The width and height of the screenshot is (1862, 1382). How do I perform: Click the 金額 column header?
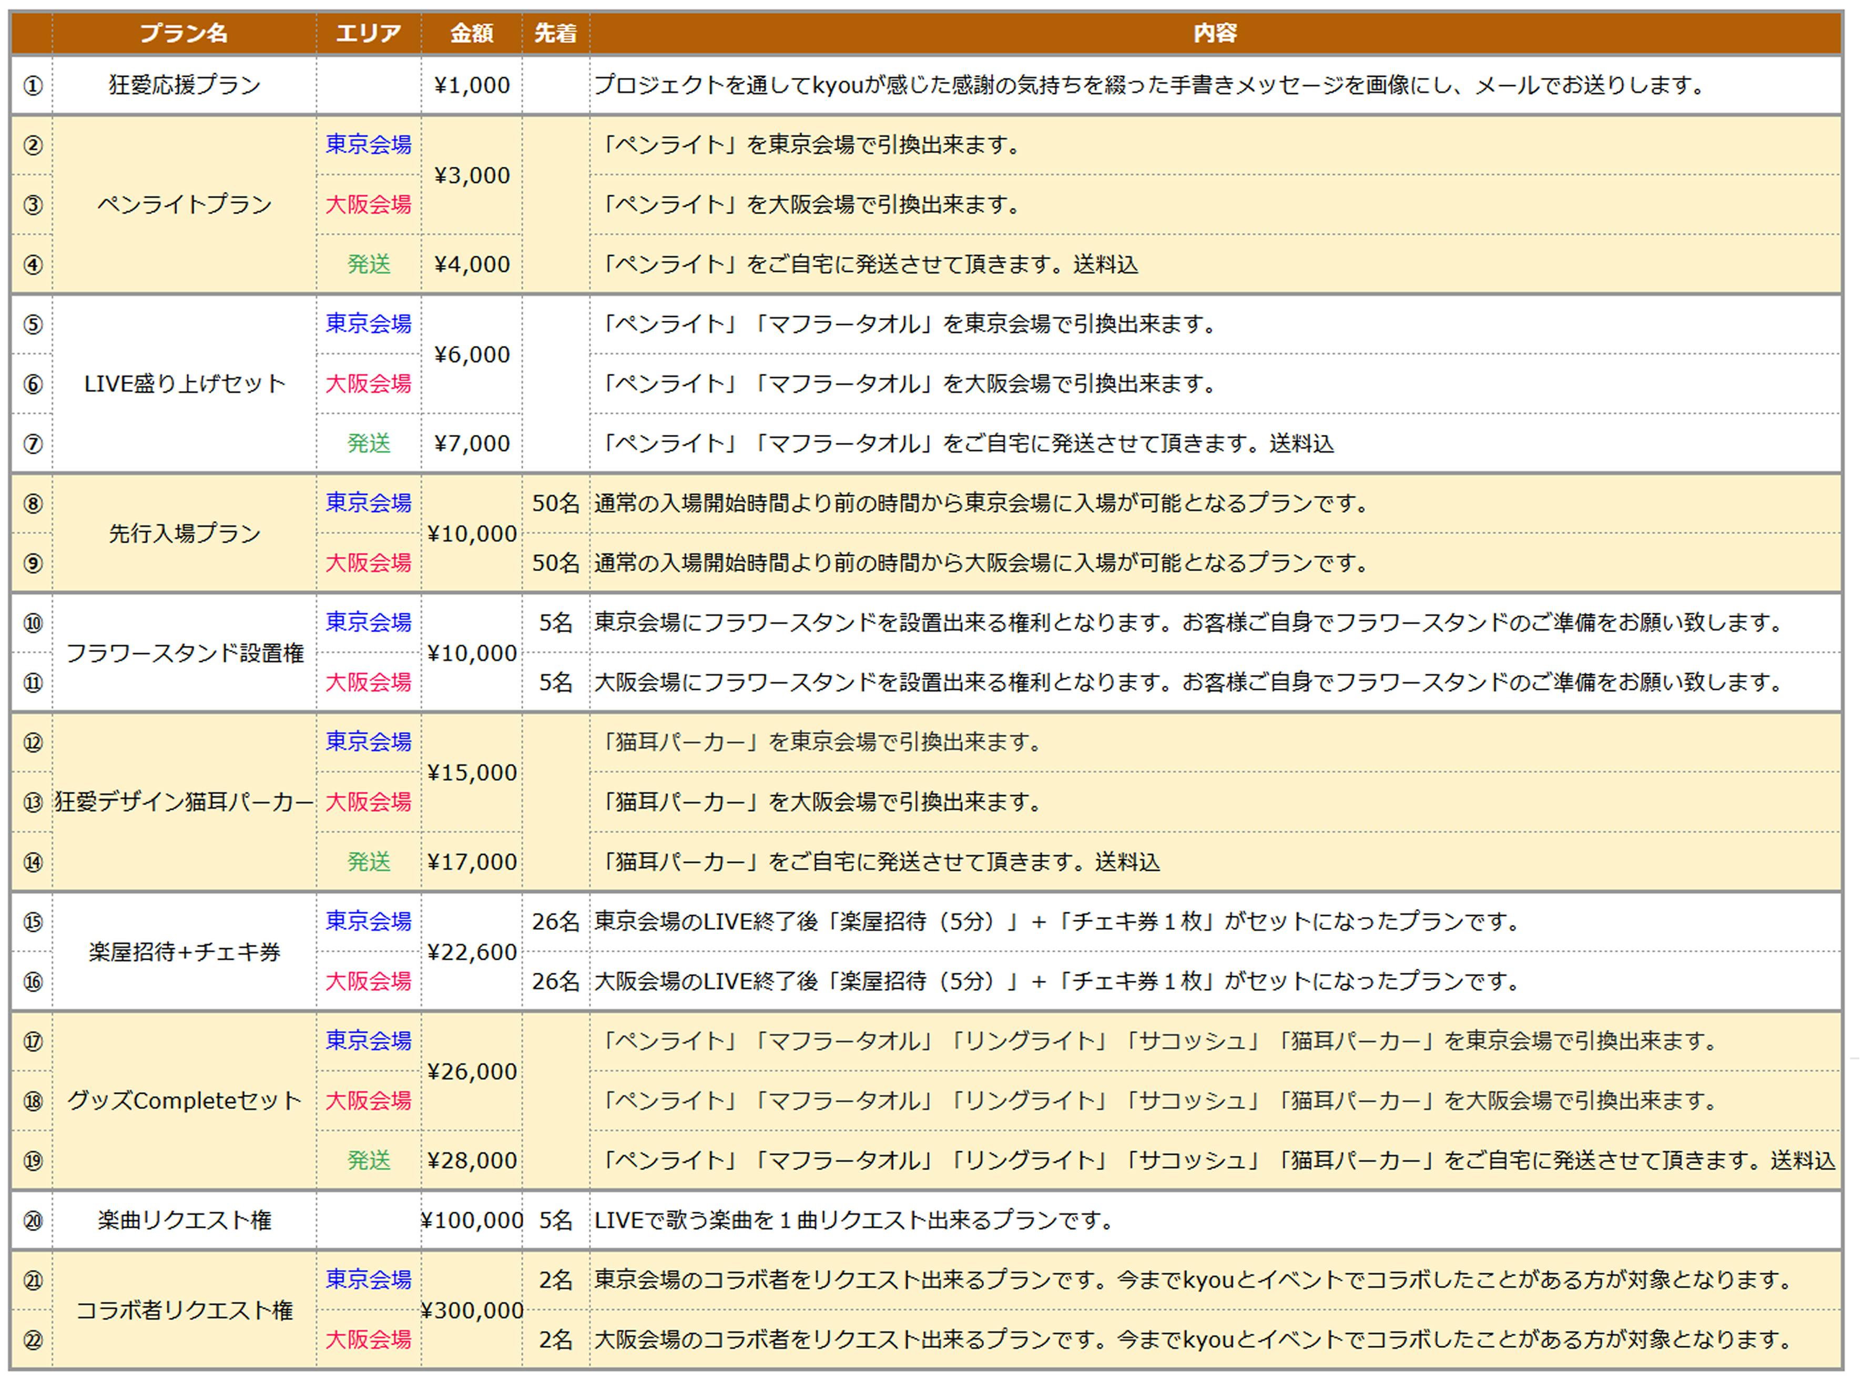(471, 34)
